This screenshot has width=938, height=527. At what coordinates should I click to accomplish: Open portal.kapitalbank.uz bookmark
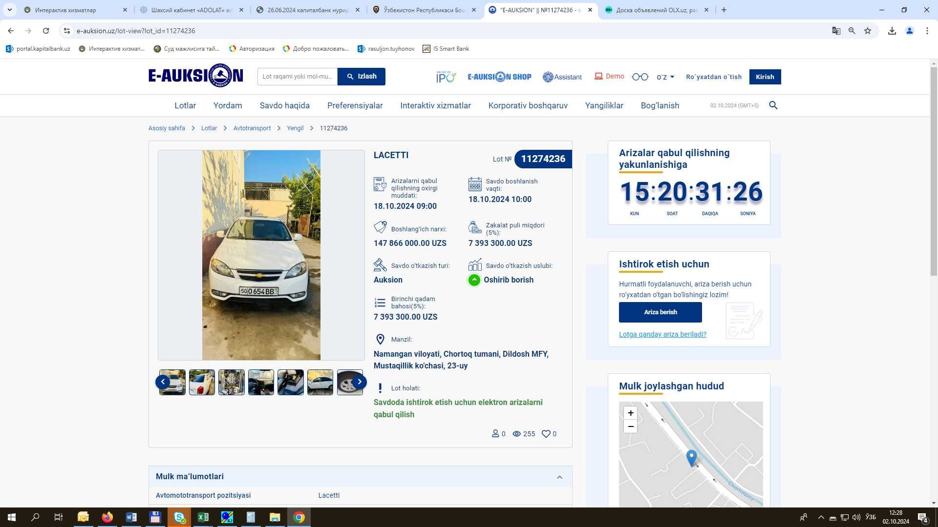(x=38, y=49)
